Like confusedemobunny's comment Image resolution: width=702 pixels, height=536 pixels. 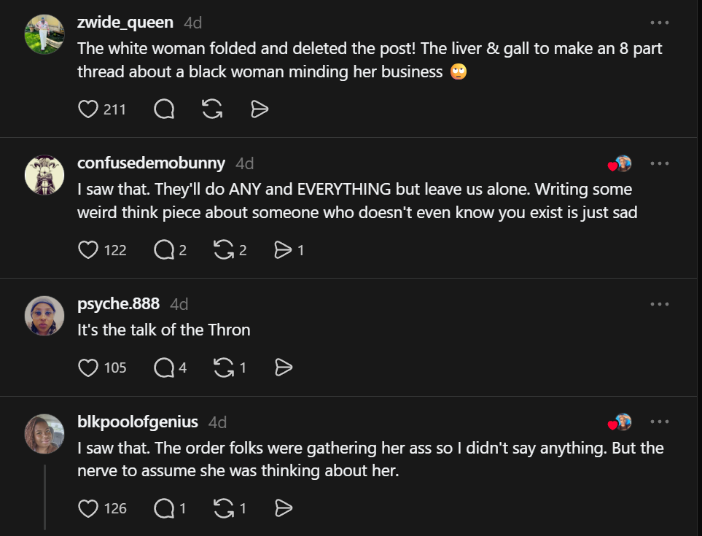[x=88, y=250]
